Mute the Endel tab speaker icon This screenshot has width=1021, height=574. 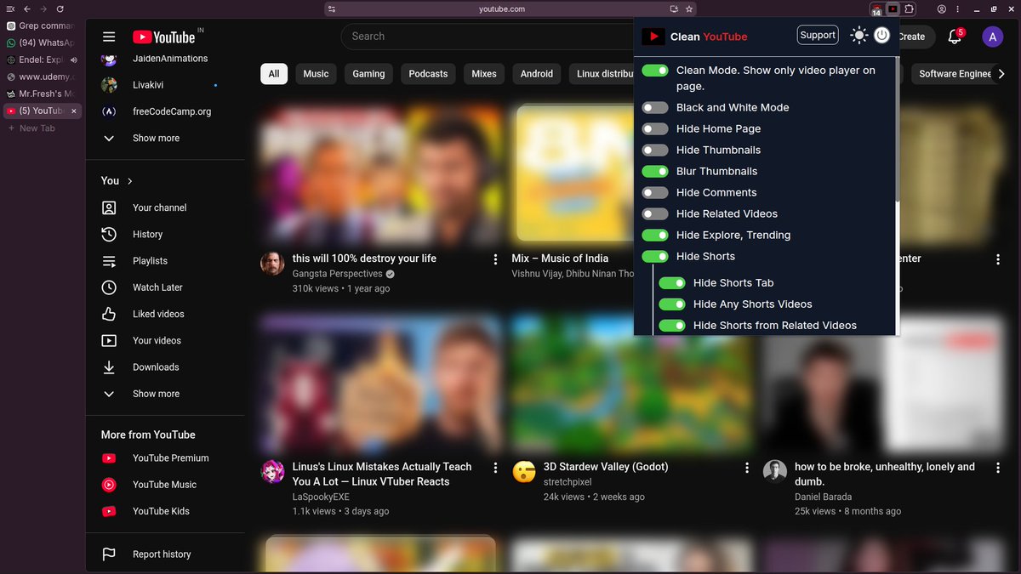[75, 60]
